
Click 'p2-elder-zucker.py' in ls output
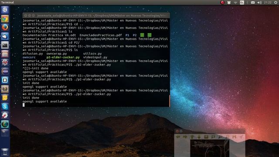point(63,57)
